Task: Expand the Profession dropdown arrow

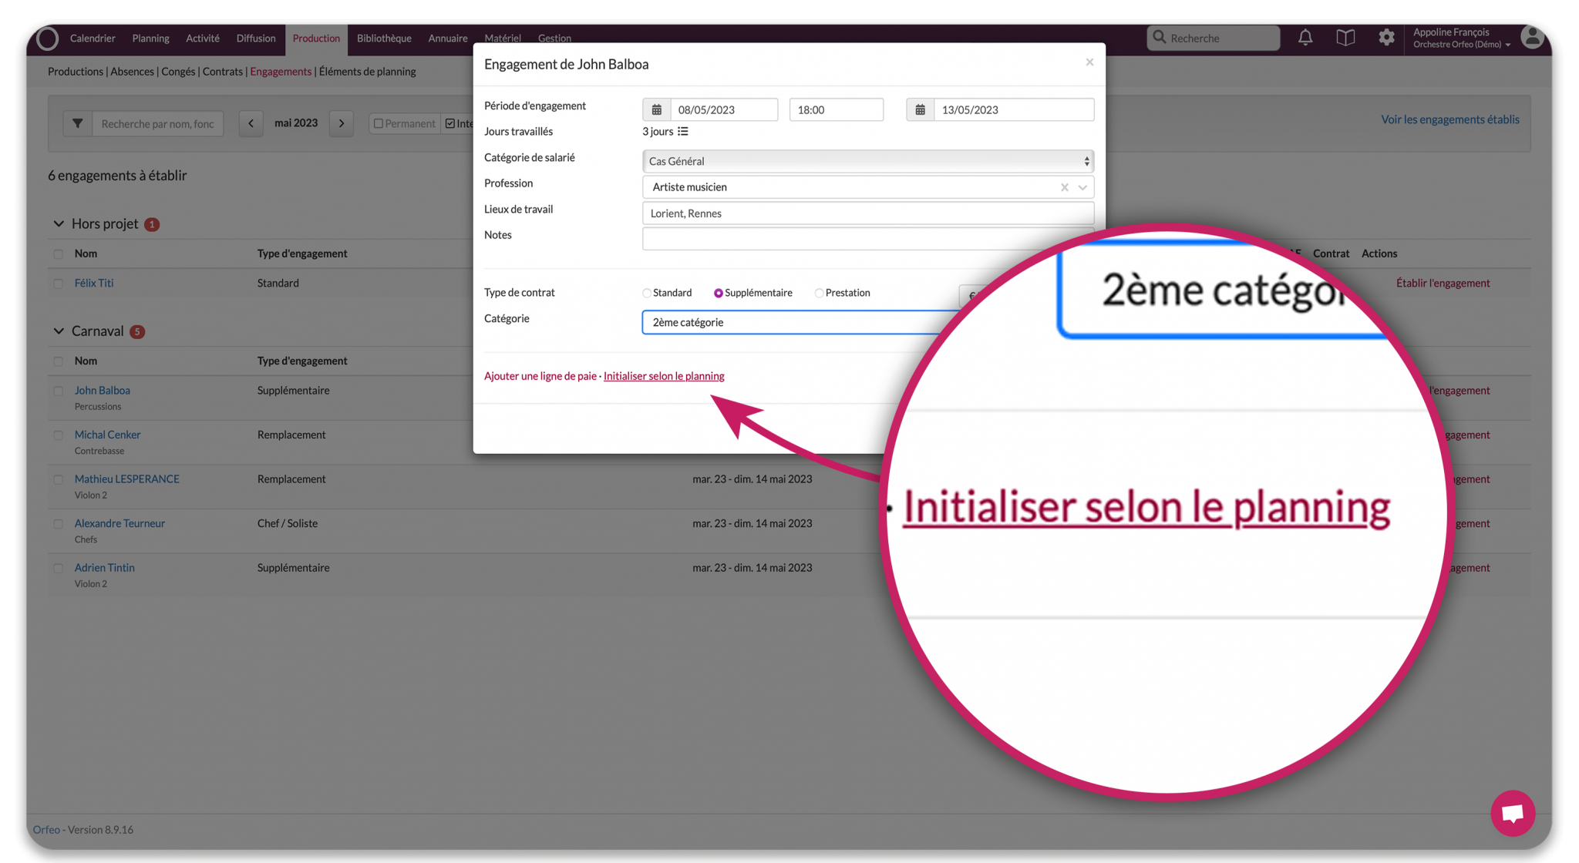Action: coord(1082,187)
